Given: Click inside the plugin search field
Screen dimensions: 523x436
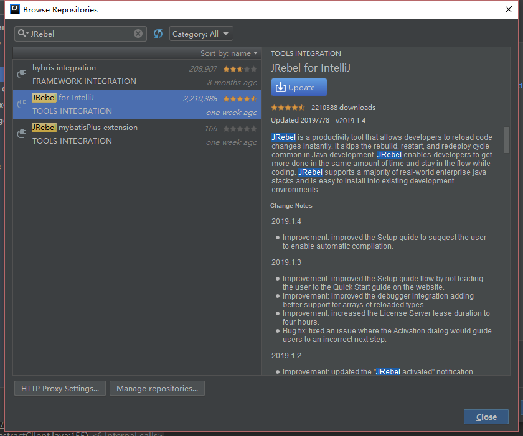Looking at the screenshot, I should click(81, 34).
